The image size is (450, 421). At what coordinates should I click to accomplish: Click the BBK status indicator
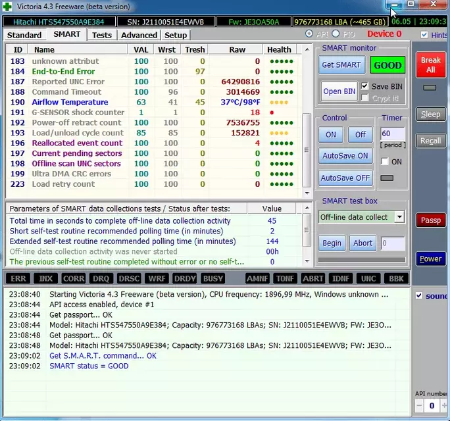coord(396,278)
